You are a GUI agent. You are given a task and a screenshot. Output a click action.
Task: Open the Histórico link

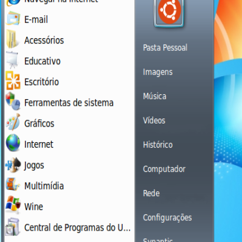coord(158,145)
